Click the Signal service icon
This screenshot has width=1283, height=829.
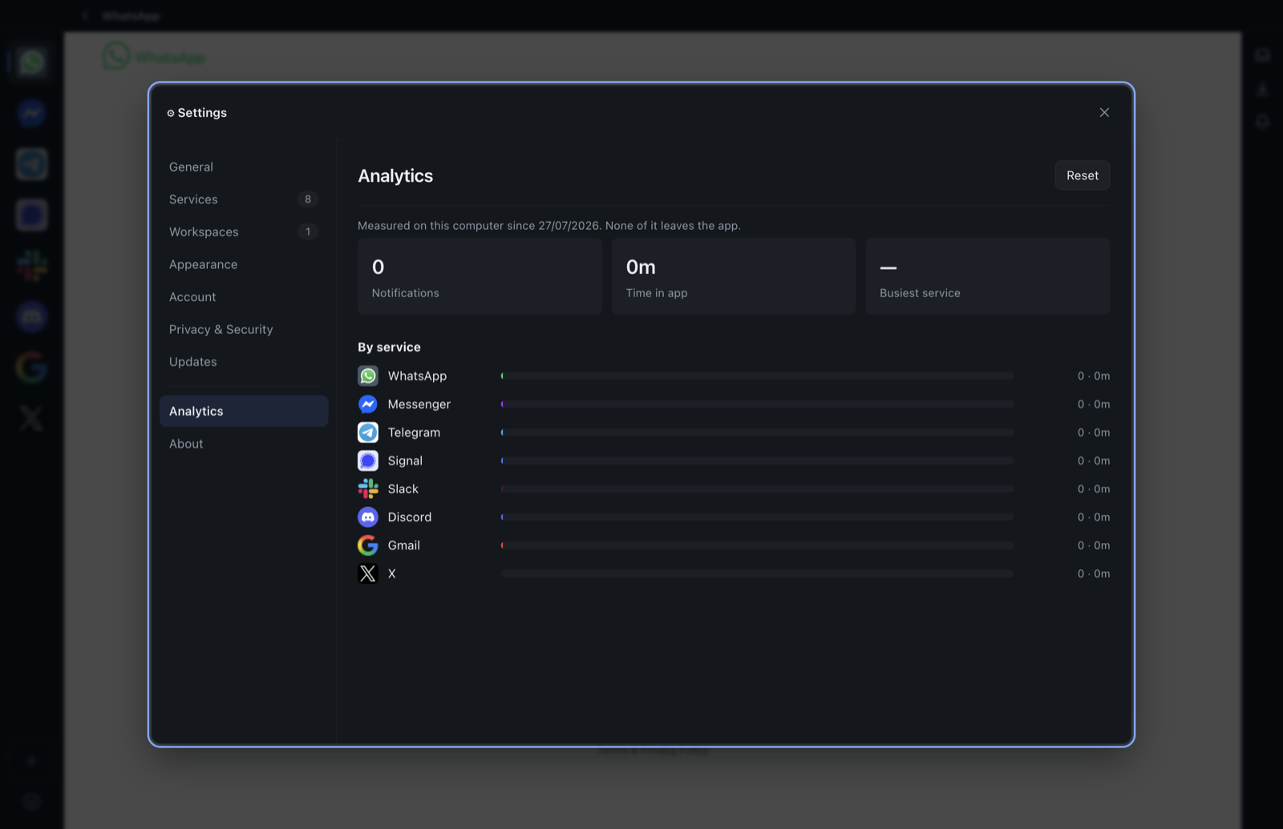click(368, 461)
